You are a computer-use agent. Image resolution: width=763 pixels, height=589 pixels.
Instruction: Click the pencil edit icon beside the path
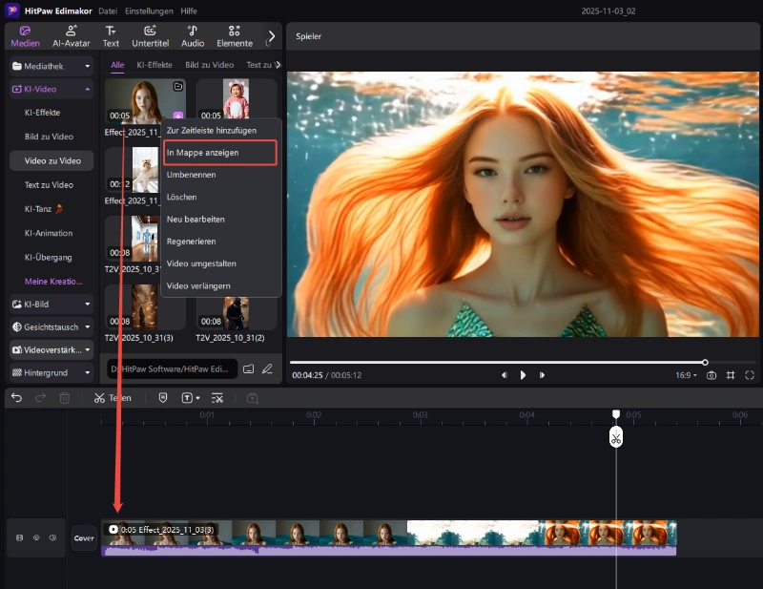267,368
